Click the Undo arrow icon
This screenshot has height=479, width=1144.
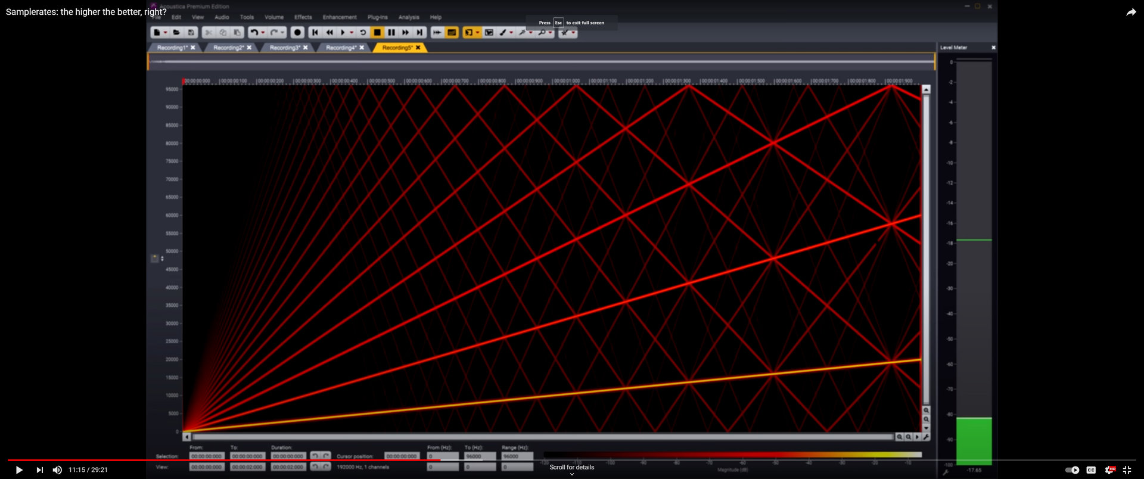tap(254, 33)
